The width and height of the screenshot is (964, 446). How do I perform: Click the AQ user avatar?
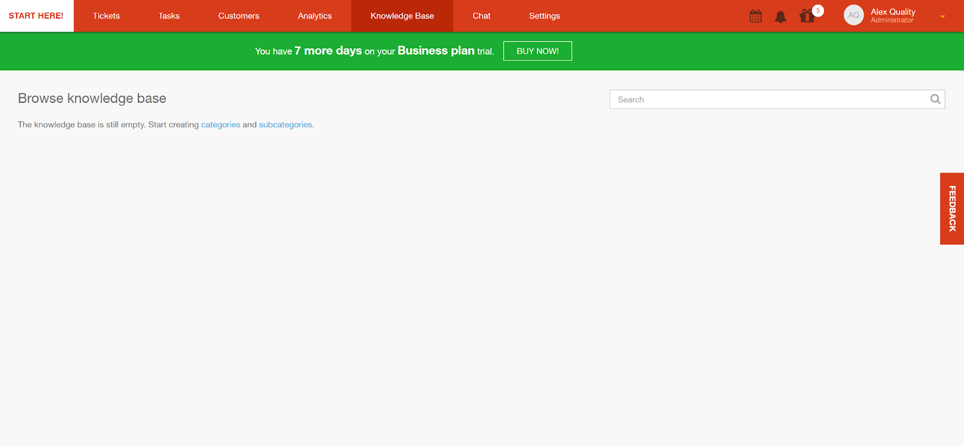tap(853, 16)
